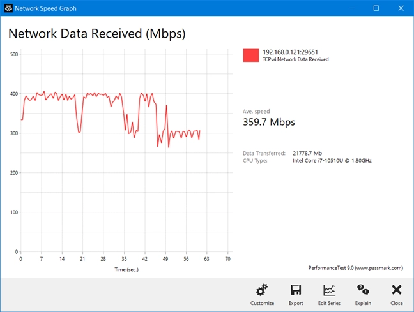Click the PassMark app icon in title bar
Image resolution: width=414 pixels, height=312 pixels.
pyautogui.click(x=8, y=8)
